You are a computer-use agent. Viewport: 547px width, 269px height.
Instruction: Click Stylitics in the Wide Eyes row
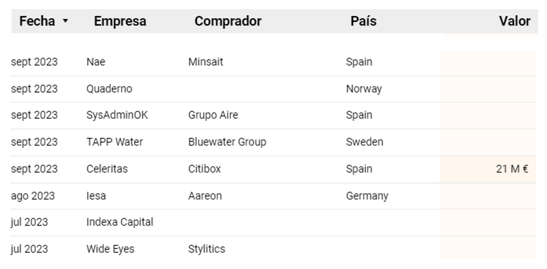coord(206,249)
